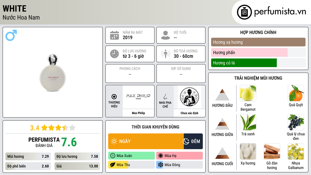Viewport: 311px width, 175px height.
Task: Click the nose icon above Nhà pha chế
Action: 165,97
